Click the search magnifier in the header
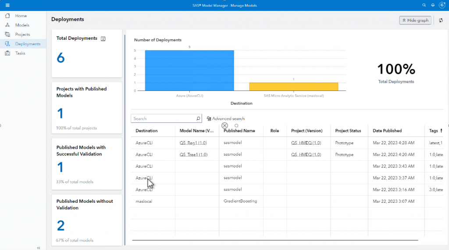This screenshot has width=449, height=250. [424, 5]
